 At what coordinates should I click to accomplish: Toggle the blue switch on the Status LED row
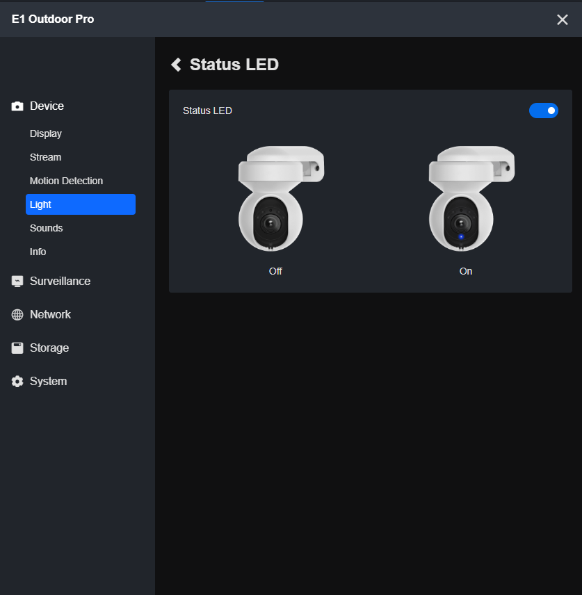(x=544, y=111)
